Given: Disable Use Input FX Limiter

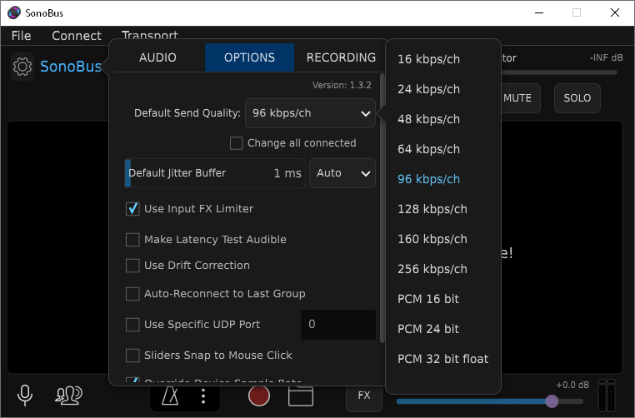Looking at the screenshot, I should tap(132, 209).
